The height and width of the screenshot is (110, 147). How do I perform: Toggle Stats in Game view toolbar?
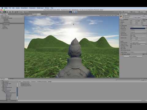(x=113, y=16)
